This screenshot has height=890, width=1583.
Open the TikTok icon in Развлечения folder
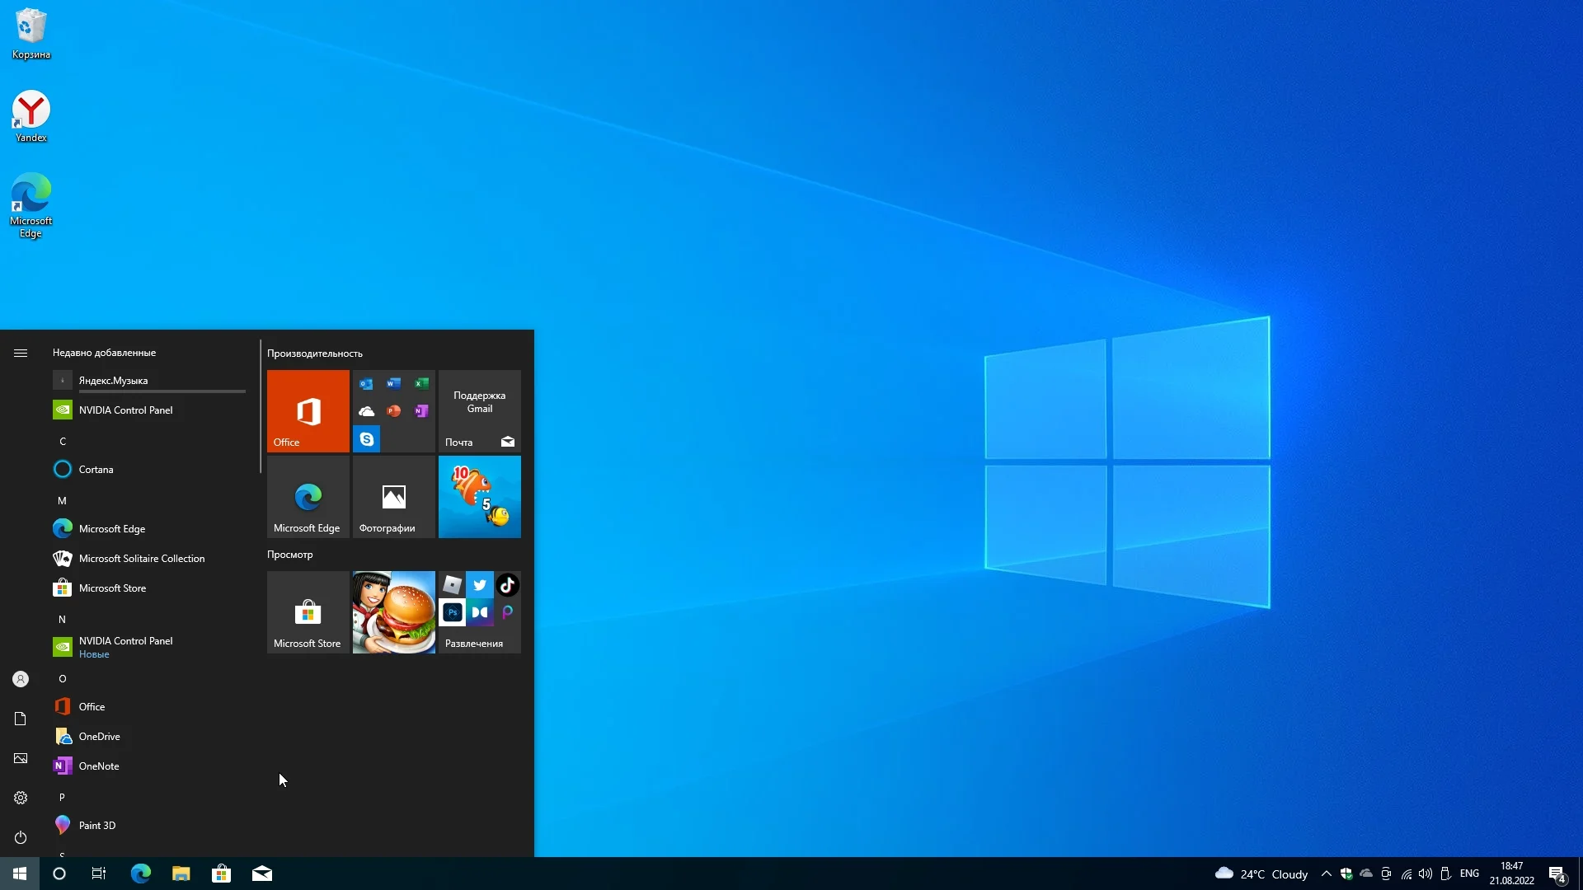tap(507, 585)
